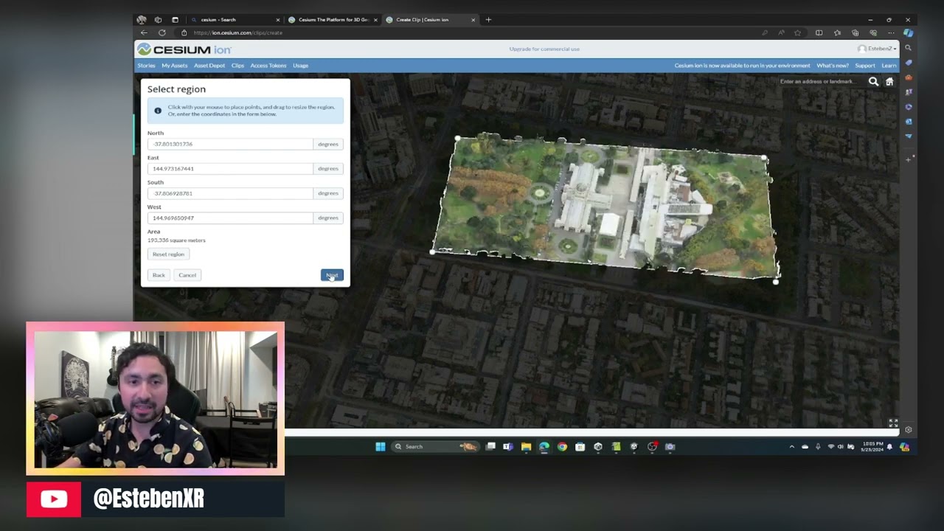Open Unity Hub icon in the taskbar

[x=598, y=446]
